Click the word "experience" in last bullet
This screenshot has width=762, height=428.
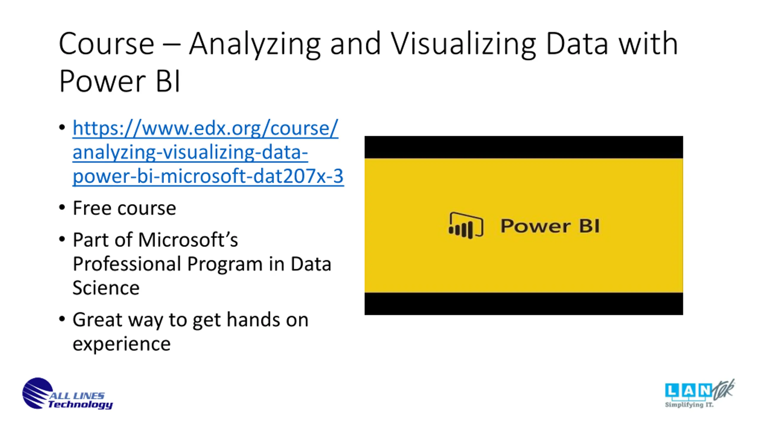pos(121,344)
